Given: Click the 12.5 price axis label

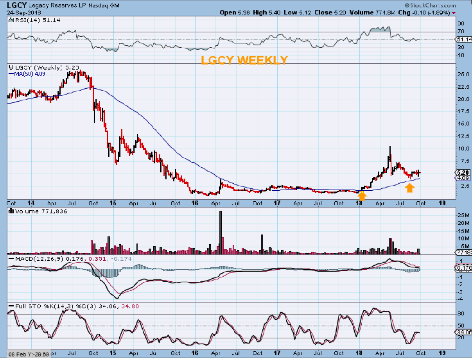Looking at the screenshot, I should click(463, 136).
